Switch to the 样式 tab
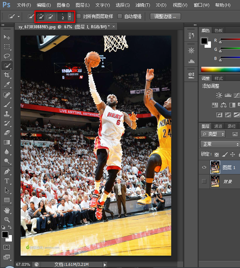Image resolution: width=240 pixels, height=268 pixels. [x=218, y=78]
